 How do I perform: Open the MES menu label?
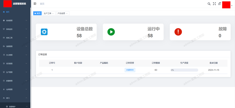(x=8, y=98)
